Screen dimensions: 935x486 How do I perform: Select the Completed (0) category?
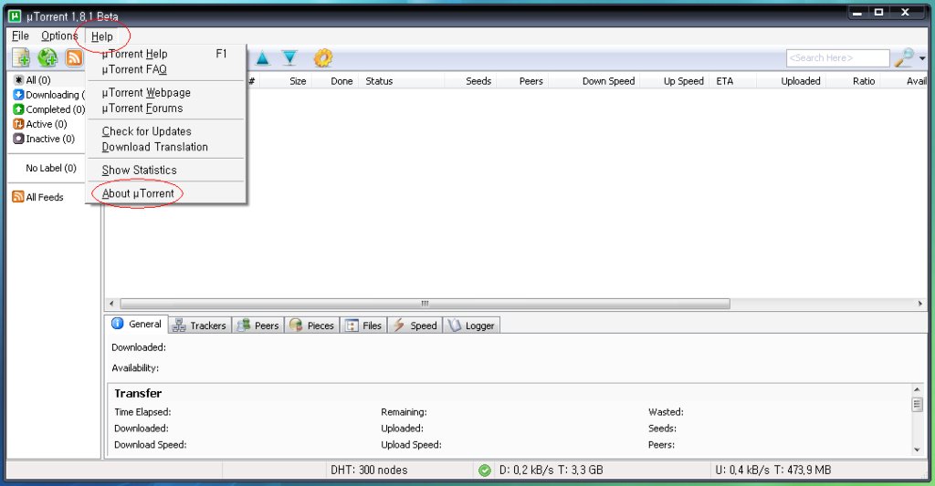[49, 109]
